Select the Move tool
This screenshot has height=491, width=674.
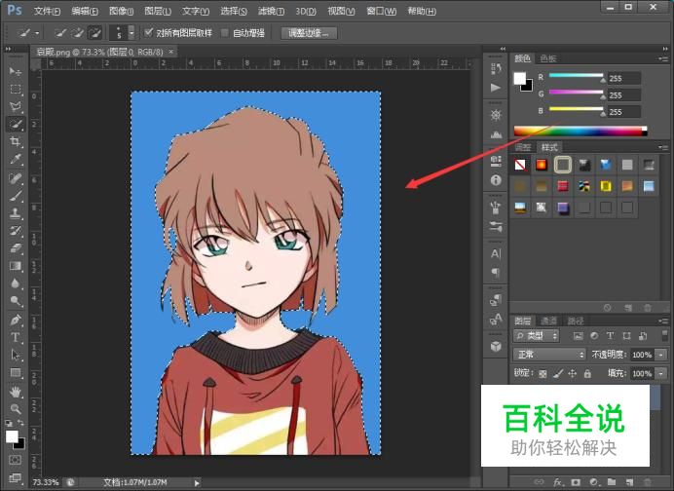click(x=16, y=71)
